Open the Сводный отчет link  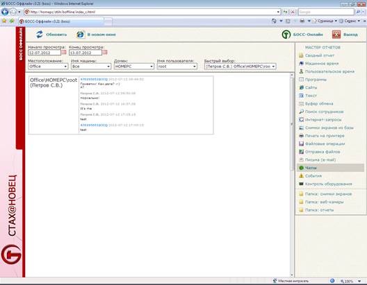[320, 55]
